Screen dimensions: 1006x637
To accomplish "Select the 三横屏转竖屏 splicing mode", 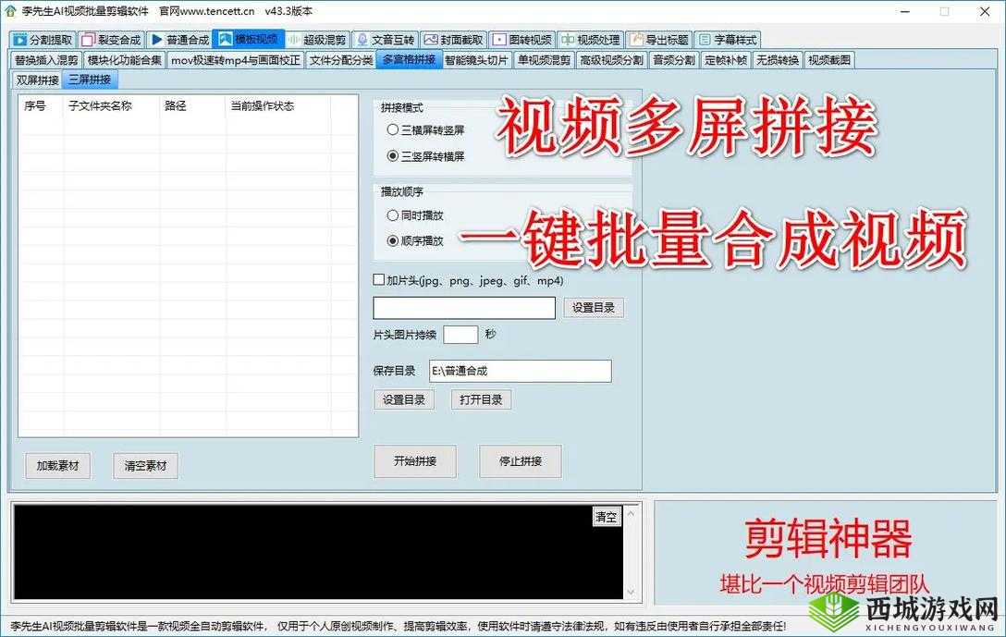I will [x=393, y=129].
